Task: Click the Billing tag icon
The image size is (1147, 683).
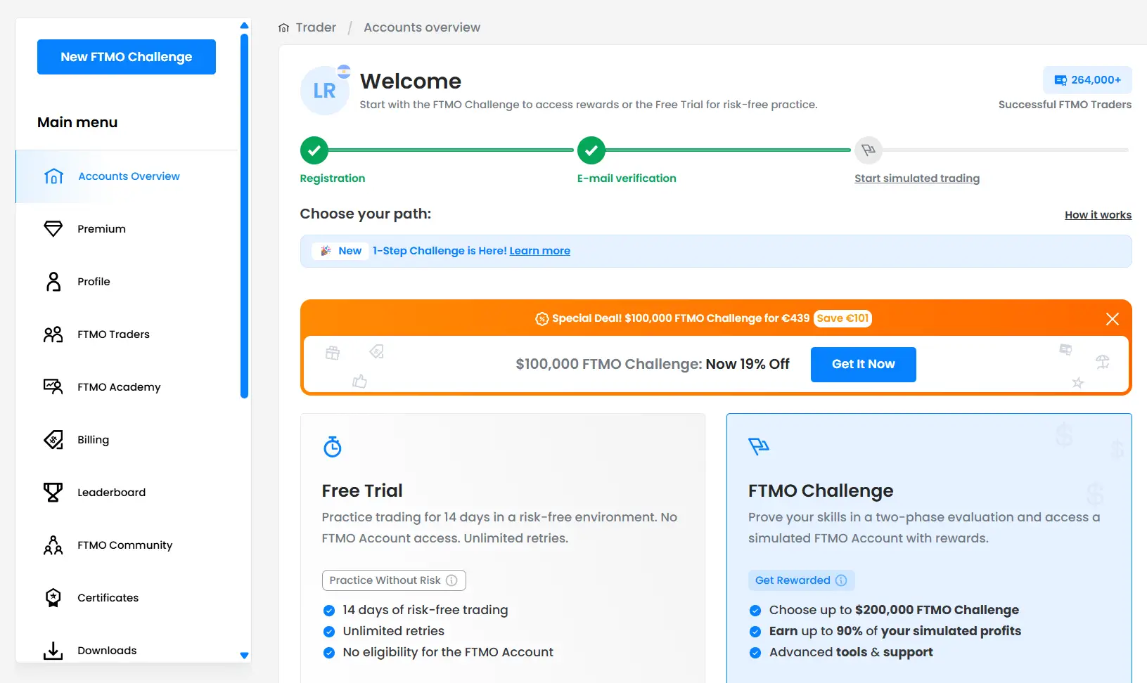Action: 53,440
